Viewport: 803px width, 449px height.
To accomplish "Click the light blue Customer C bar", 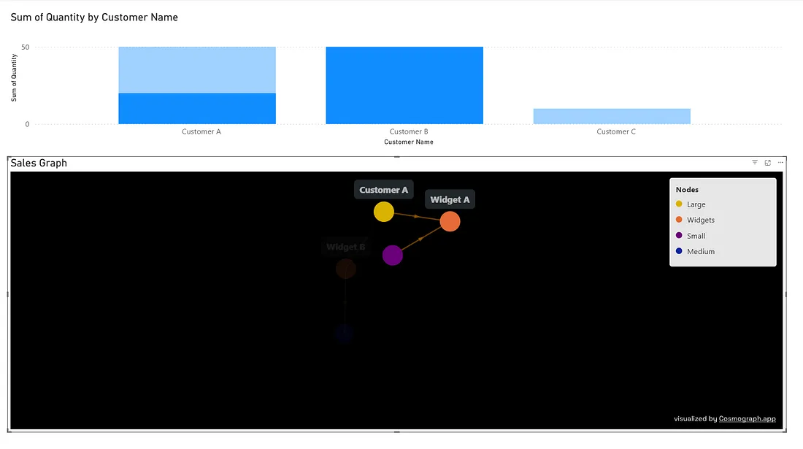I will pos(612,116).
